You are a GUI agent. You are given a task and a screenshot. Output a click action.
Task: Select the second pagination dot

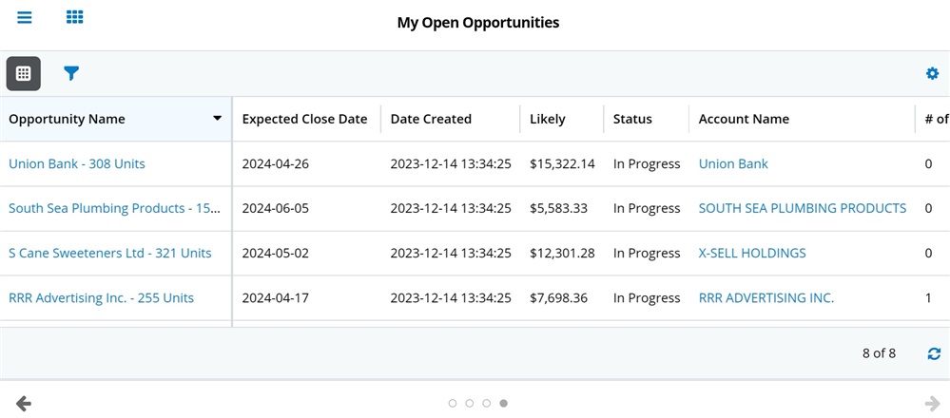pos(470,404)
